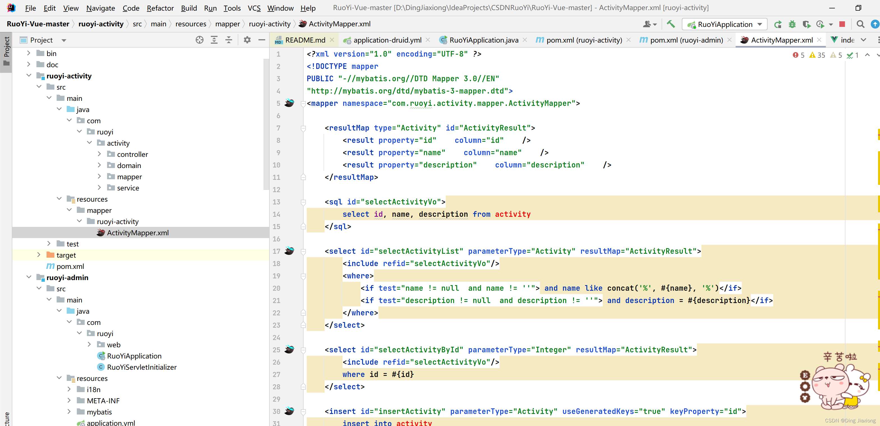Viewport: 880px width, 426px height.
Task: Click the resources breadcrumb in navigation bar
Action: [191, 24]
